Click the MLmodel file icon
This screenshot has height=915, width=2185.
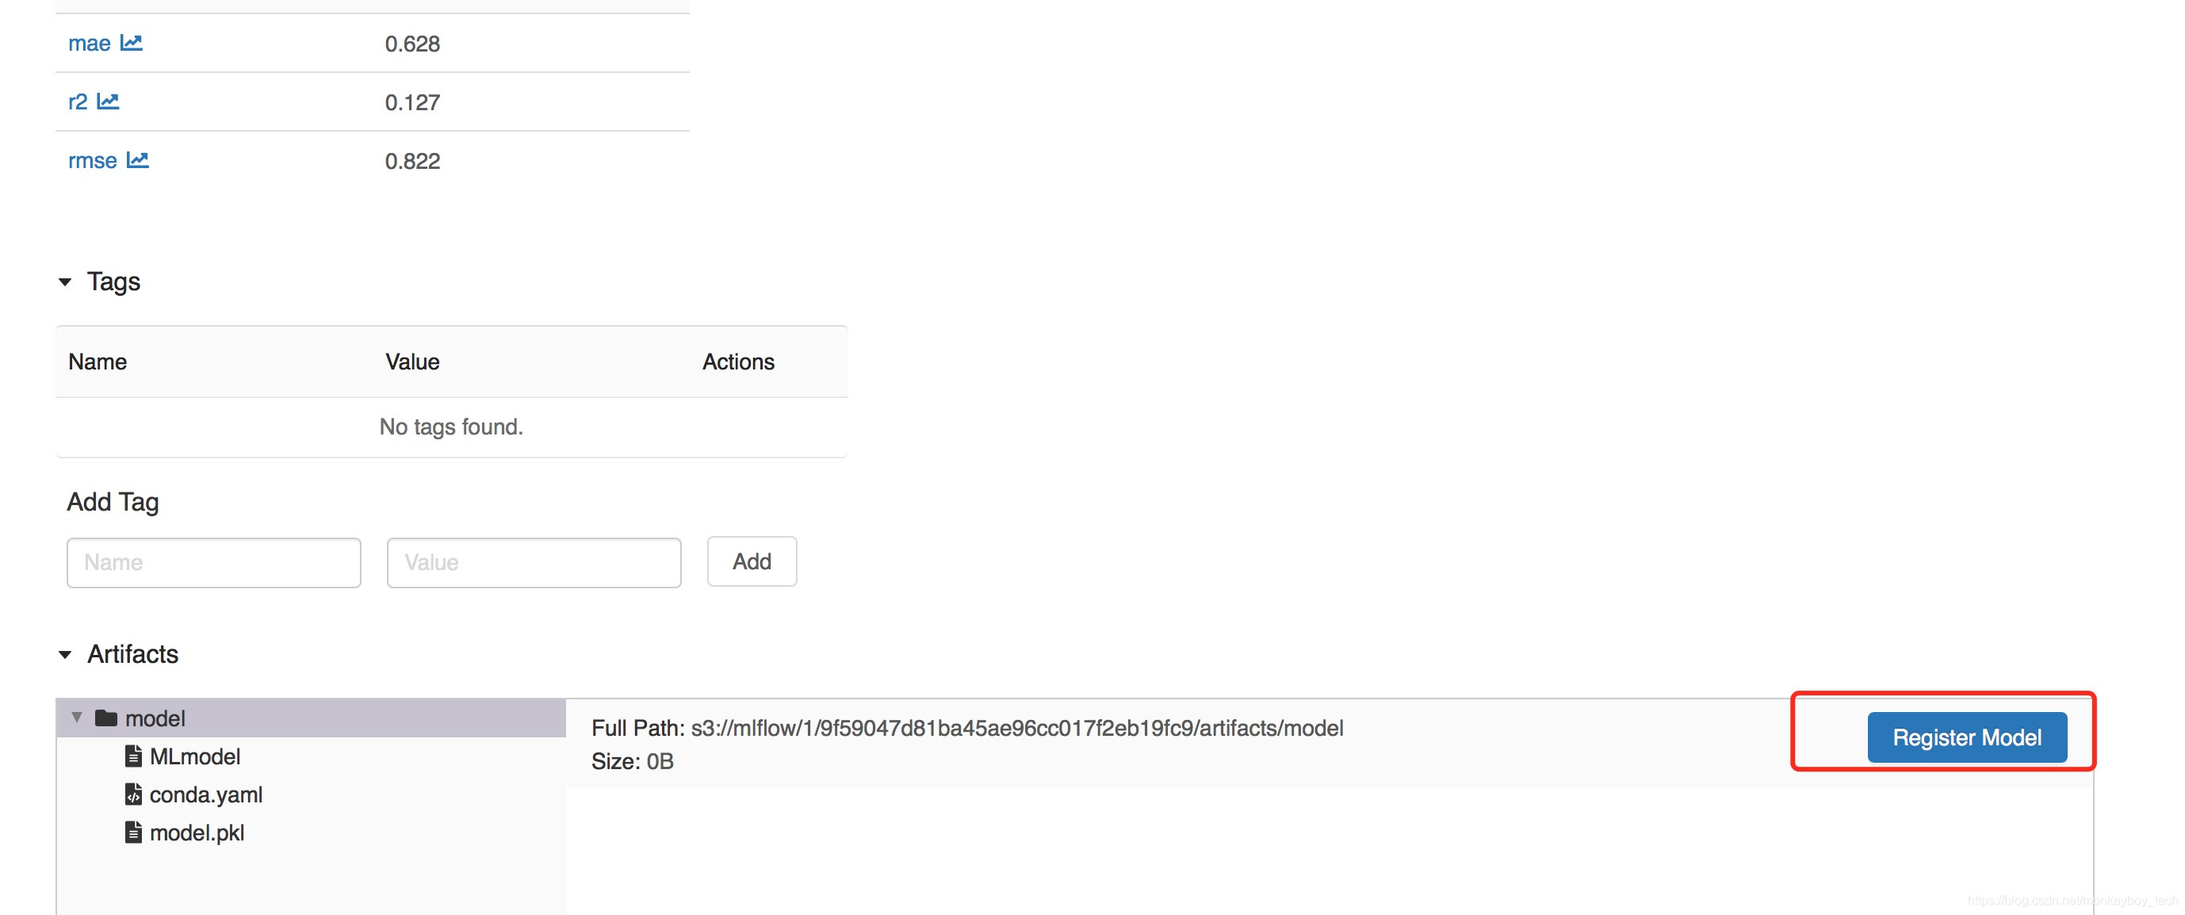click(x=131, y=755)
